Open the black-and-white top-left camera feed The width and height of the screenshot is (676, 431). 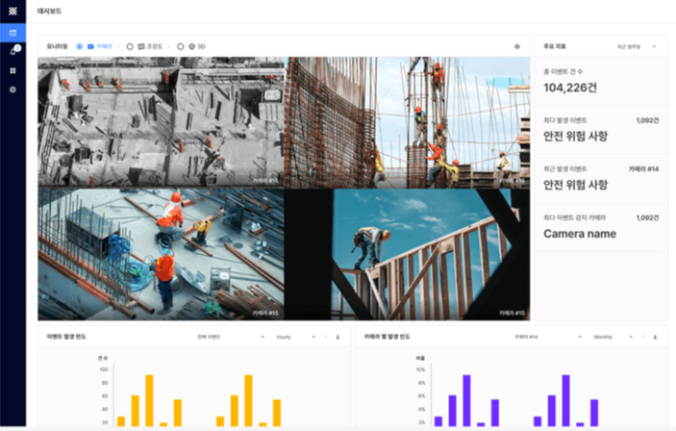pyautogui.click(x=161, y=121)
